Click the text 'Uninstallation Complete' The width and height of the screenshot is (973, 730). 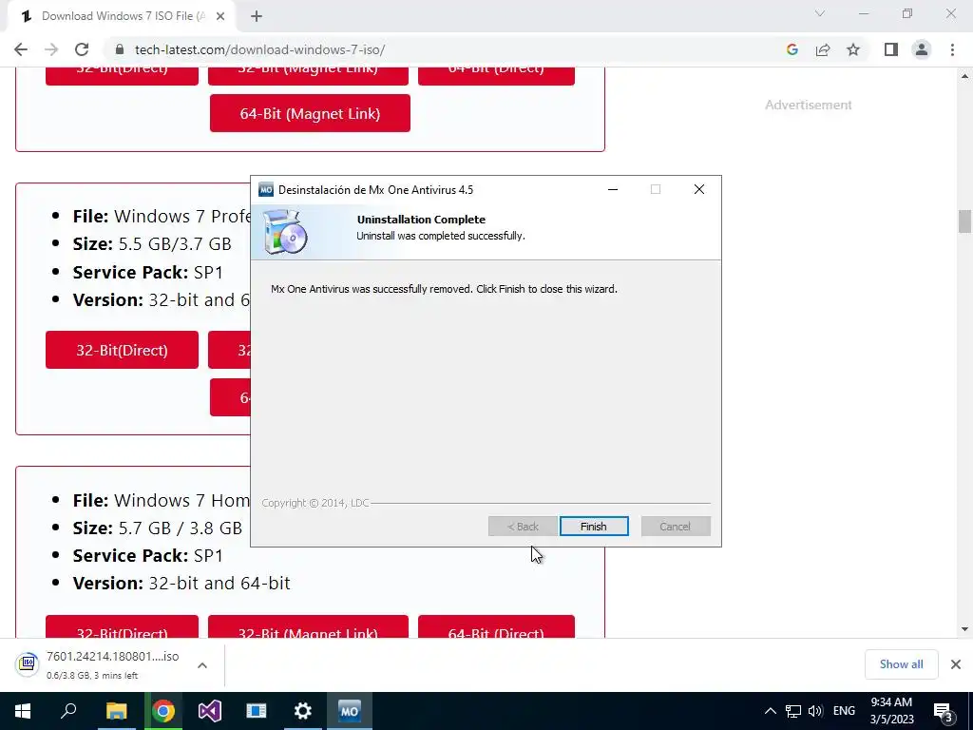(421, 220)
